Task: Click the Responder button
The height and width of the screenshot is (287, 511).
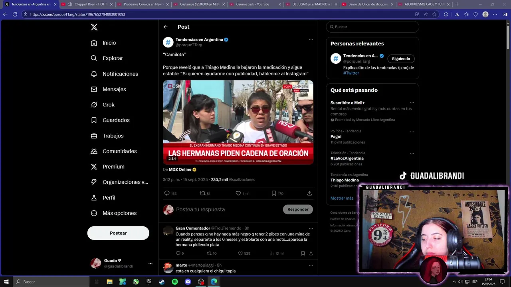Action: coord(298,209)
